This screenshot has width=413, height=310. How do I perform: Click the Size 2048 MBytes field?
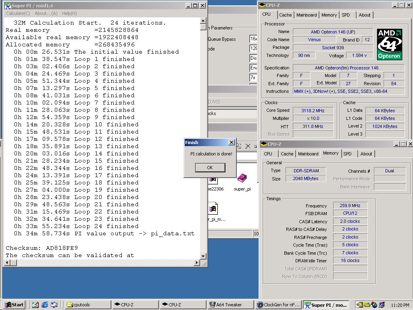point(306,178)
